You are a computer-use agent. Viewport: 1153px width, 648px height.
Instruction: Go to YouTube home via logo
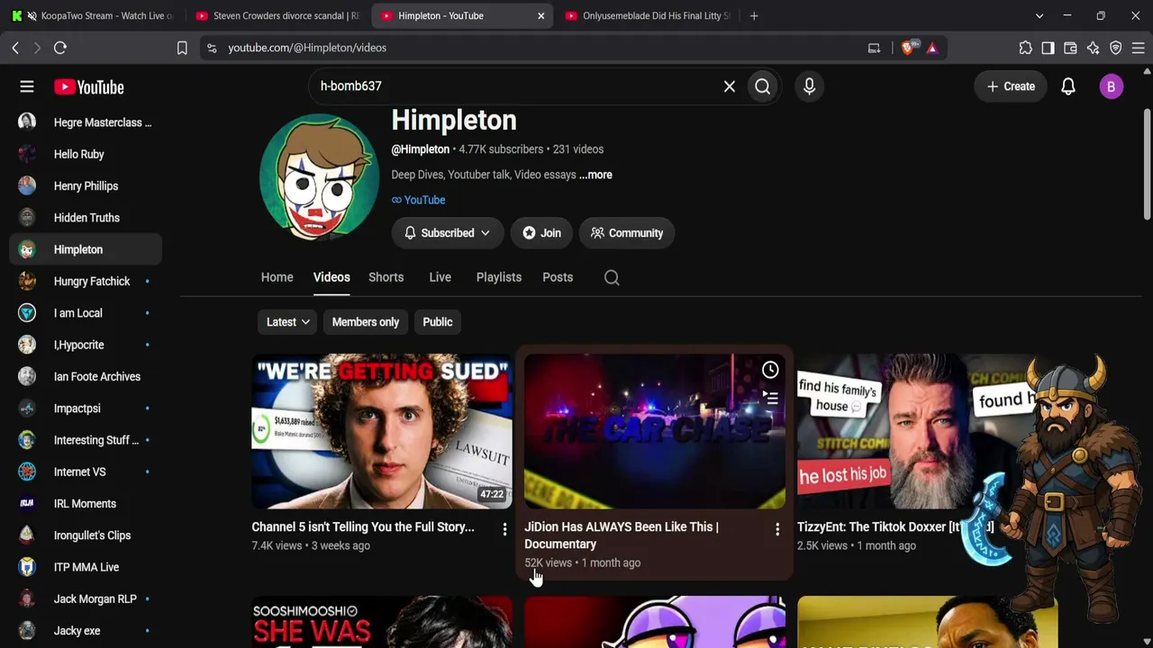click(88, 86)
